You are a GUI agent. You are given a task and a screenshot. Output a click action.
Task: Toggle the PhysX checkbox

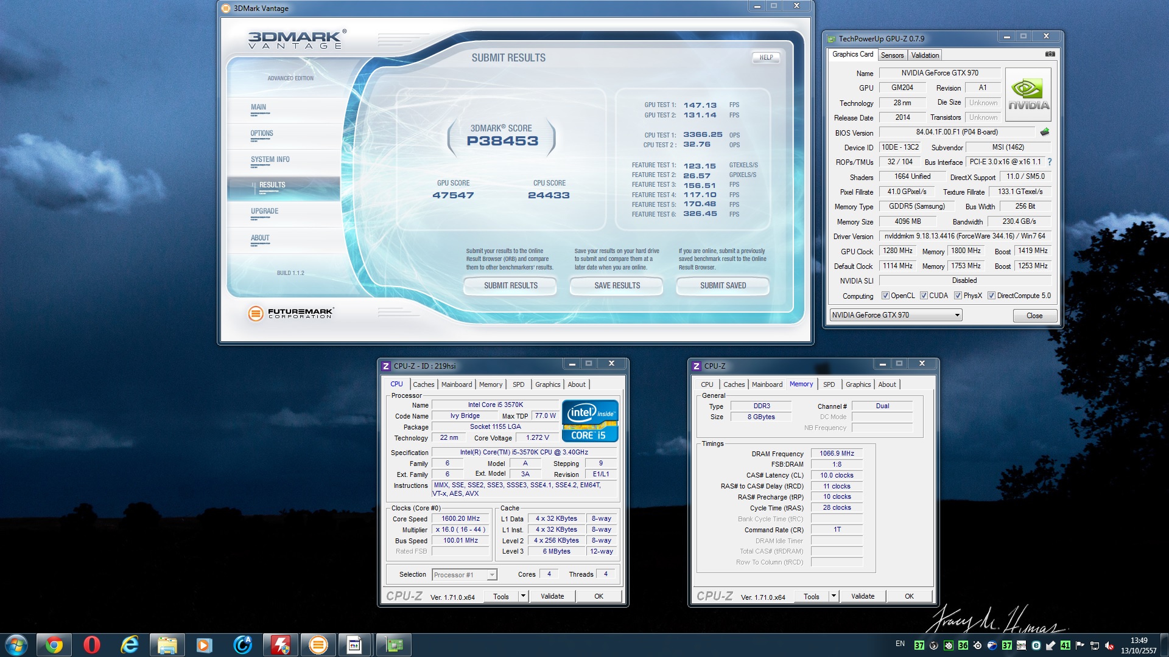click(958, 296)
